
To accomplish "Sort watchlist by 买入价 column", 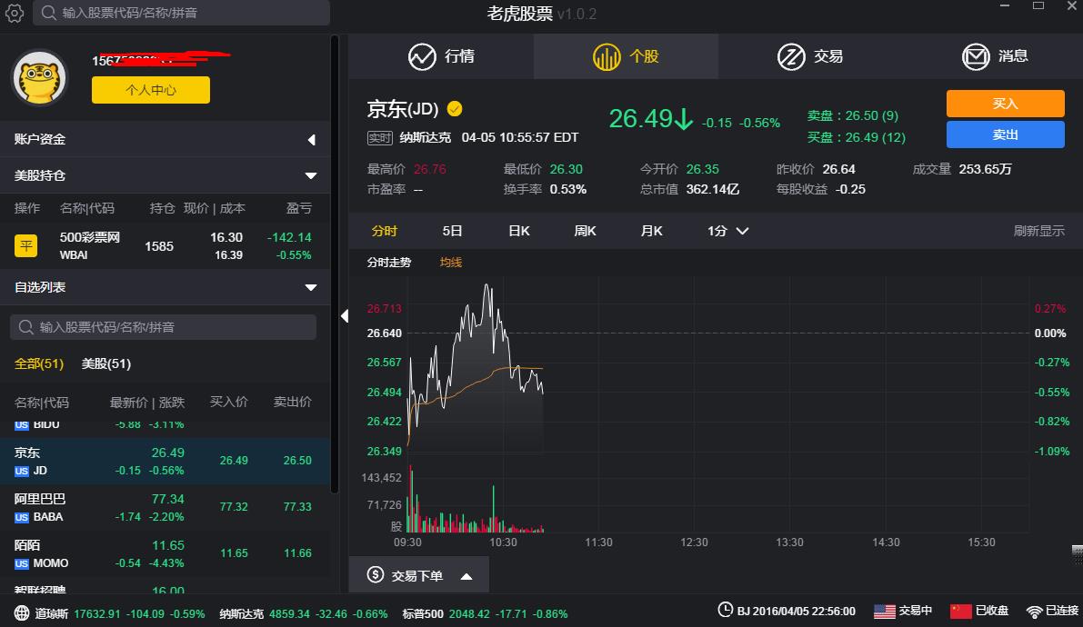I will pyautogui.click(x=228, y=402).
